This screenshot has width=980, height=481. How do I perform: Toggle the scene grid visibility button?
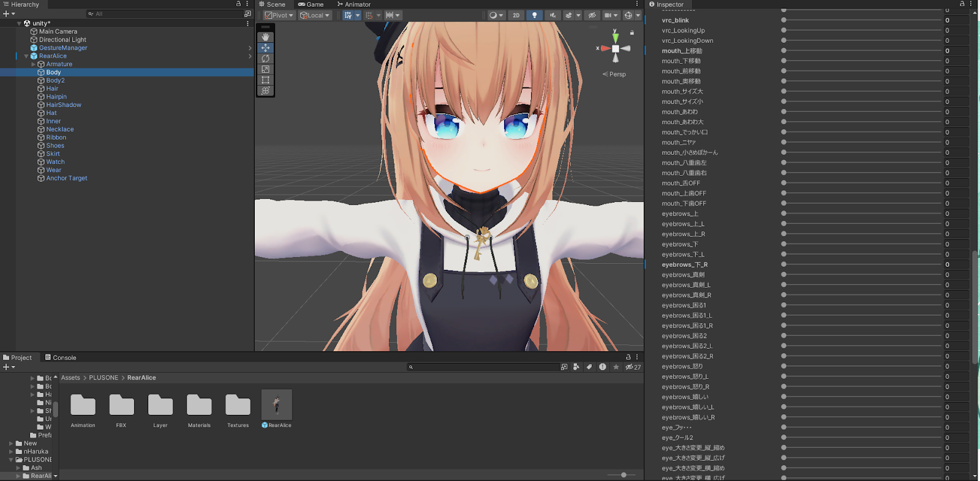point(348,15)
